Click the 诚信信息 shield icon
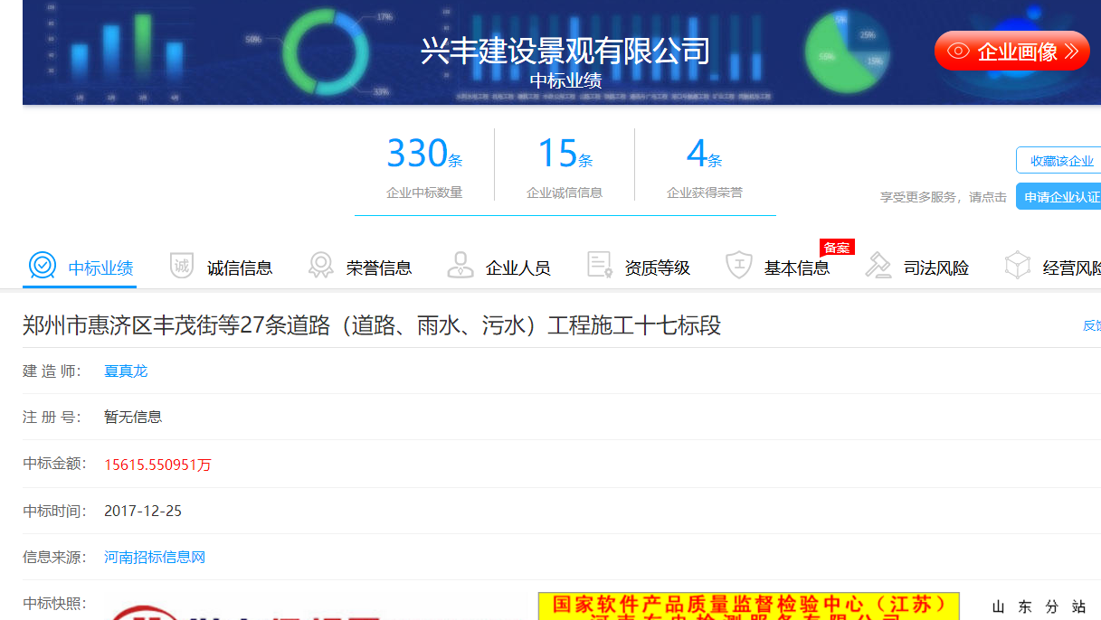This screenshot has width=1101, height=620. tap(182, 266)
